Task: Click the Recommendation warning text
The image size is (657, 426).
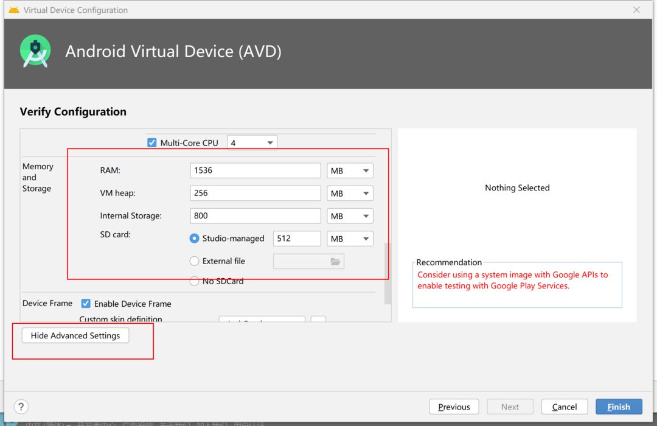Action: [512, 280]
